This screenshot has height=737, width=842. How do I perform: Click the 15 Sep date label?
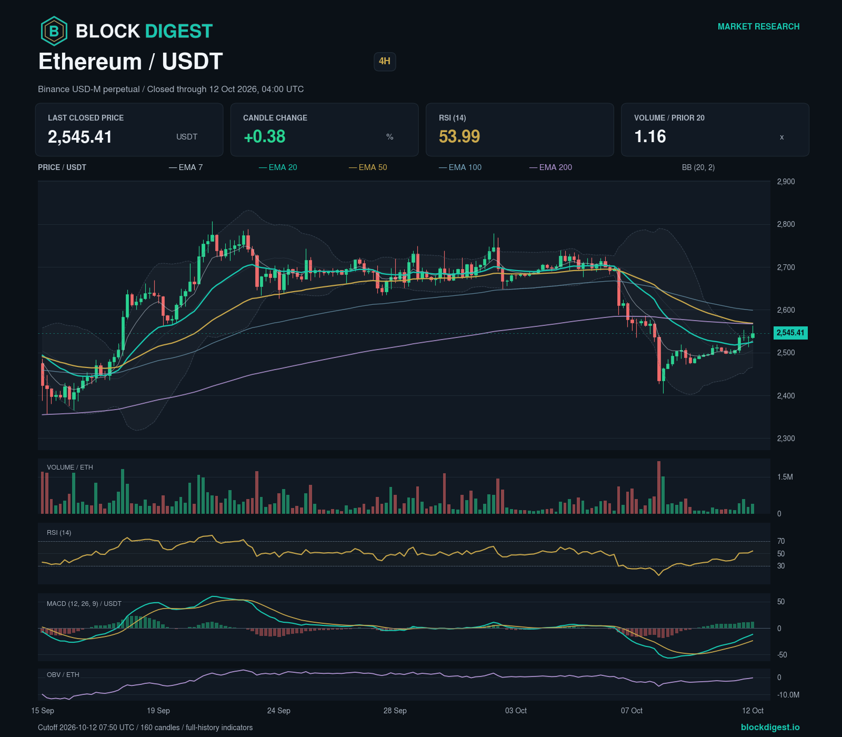(43, 711)
